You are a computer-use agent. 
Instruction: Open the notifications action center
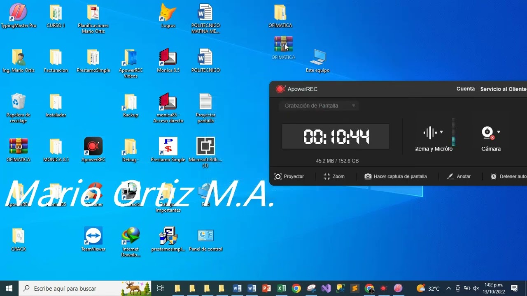pos(514,288)
